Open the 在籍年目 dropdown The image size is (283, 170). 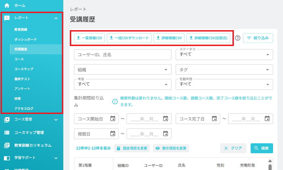tap(224, 84)
